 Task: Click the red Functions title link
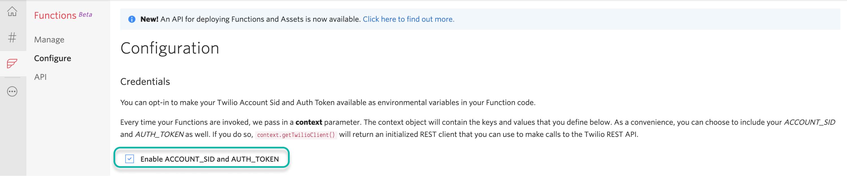coord(55,15)
